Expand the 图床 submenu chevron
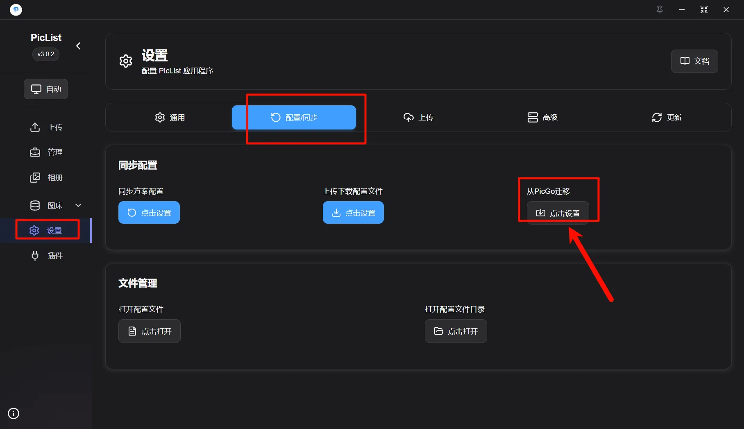 (78, 205)
